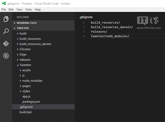Viewport: 165px width, 122px height.
Task: Open the Edit menu
Action: 11,10
